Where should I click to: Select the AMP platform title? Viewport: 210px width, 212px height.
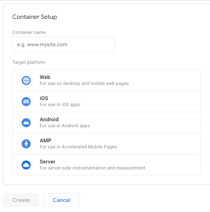pyautogui.click(x=46, y=141)
